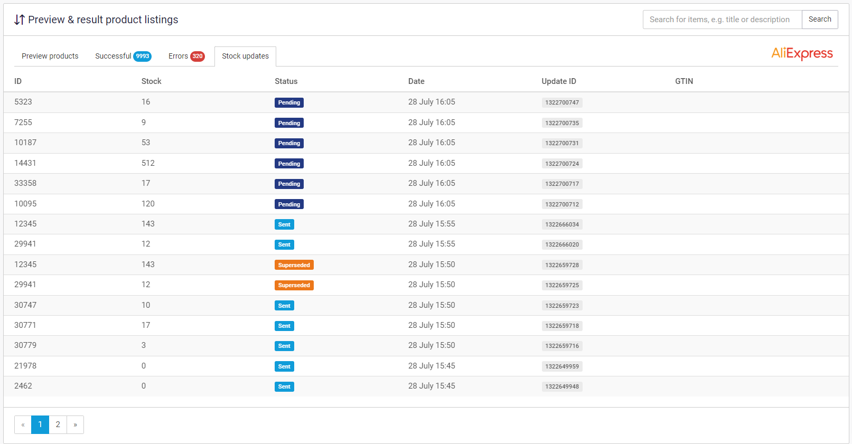This screenshot has width=852, height=444.
Task: Click ID cell 30747
Action: [25, 305]
